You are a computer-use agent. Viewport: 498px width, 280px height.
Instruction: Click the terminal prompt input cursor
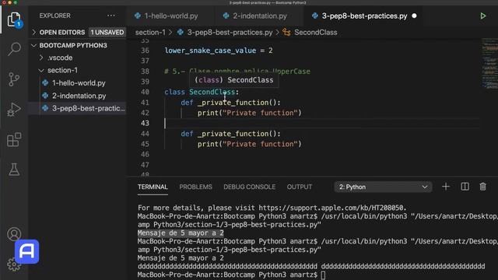(x=323, y=275)
